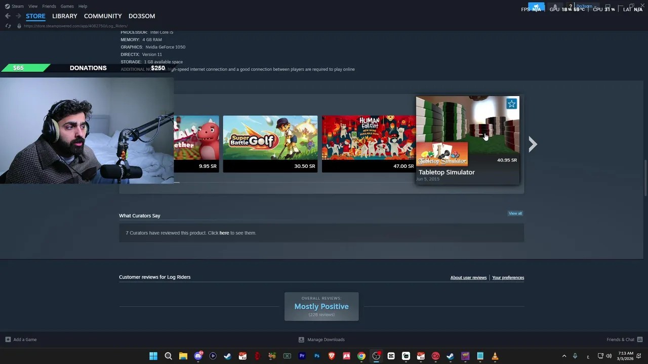Open Brave browser from taskbar
The image size is (648, 364).
(x=332, y=356)
